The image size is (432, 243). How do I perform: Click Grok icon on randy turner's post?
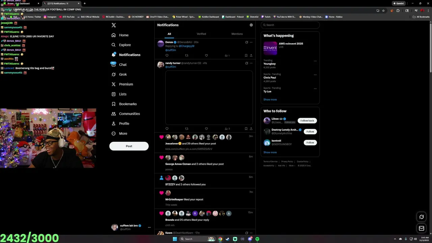click(246, 63)
